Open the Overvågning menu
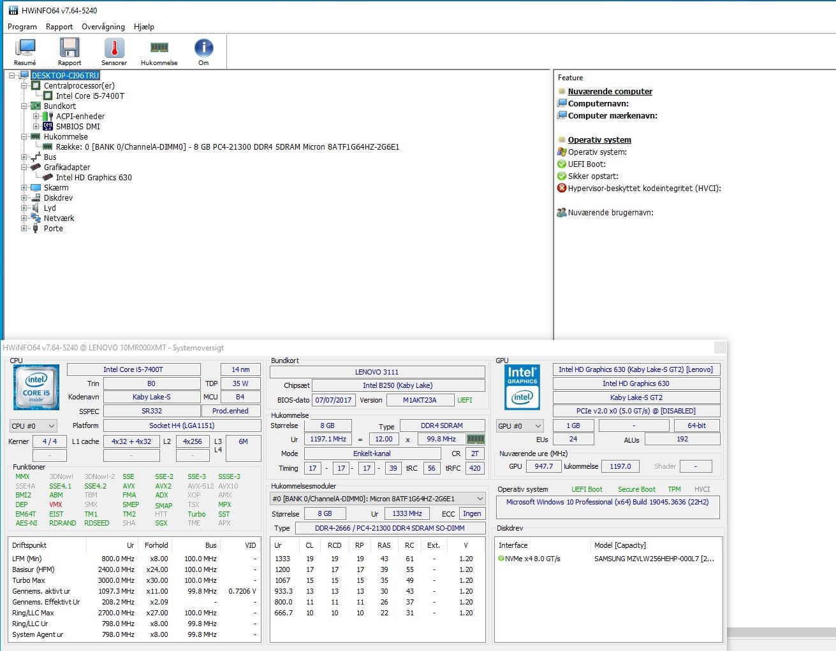Screen dimensions: 836x651 (x=103, y=27)
